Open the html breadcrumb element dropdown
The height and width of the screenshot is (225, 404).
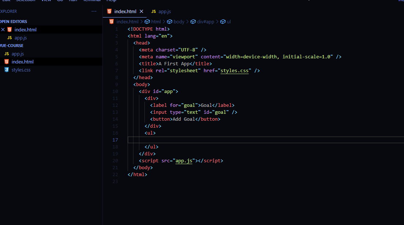click(156, 22)
